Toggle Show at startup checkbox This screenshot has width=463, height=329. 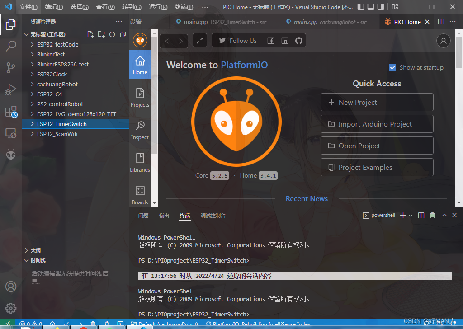point(392,68)
